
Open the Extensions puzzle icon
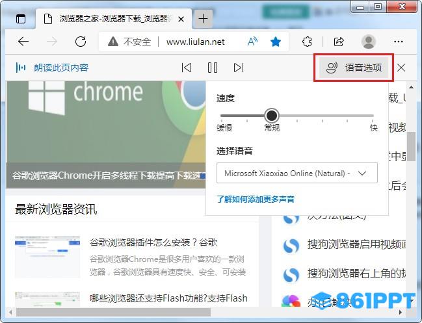tap(307, 42)
